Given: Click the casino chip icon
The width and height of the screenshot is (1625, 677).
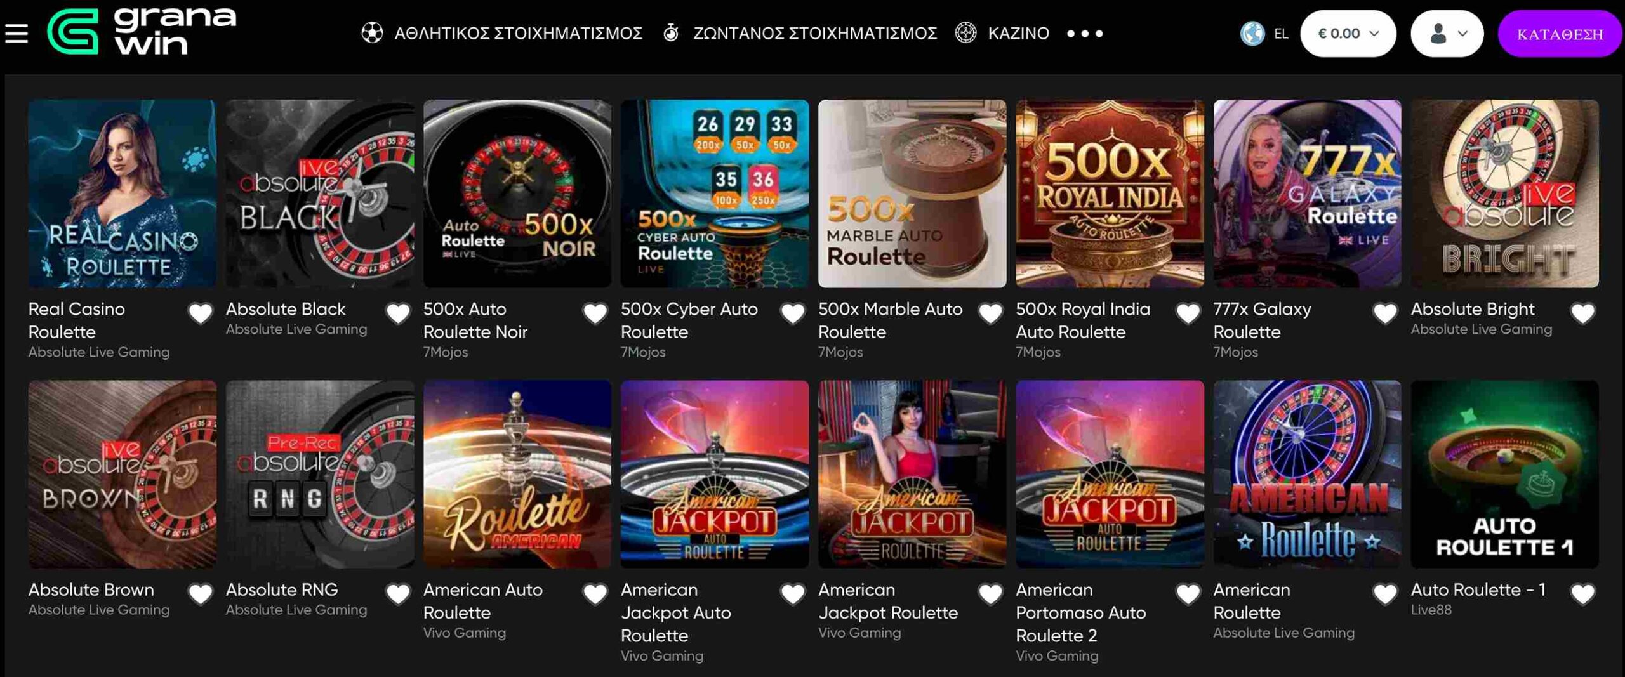Looking at the screenshot, I should pyautogui.click(x=966, y=33).
